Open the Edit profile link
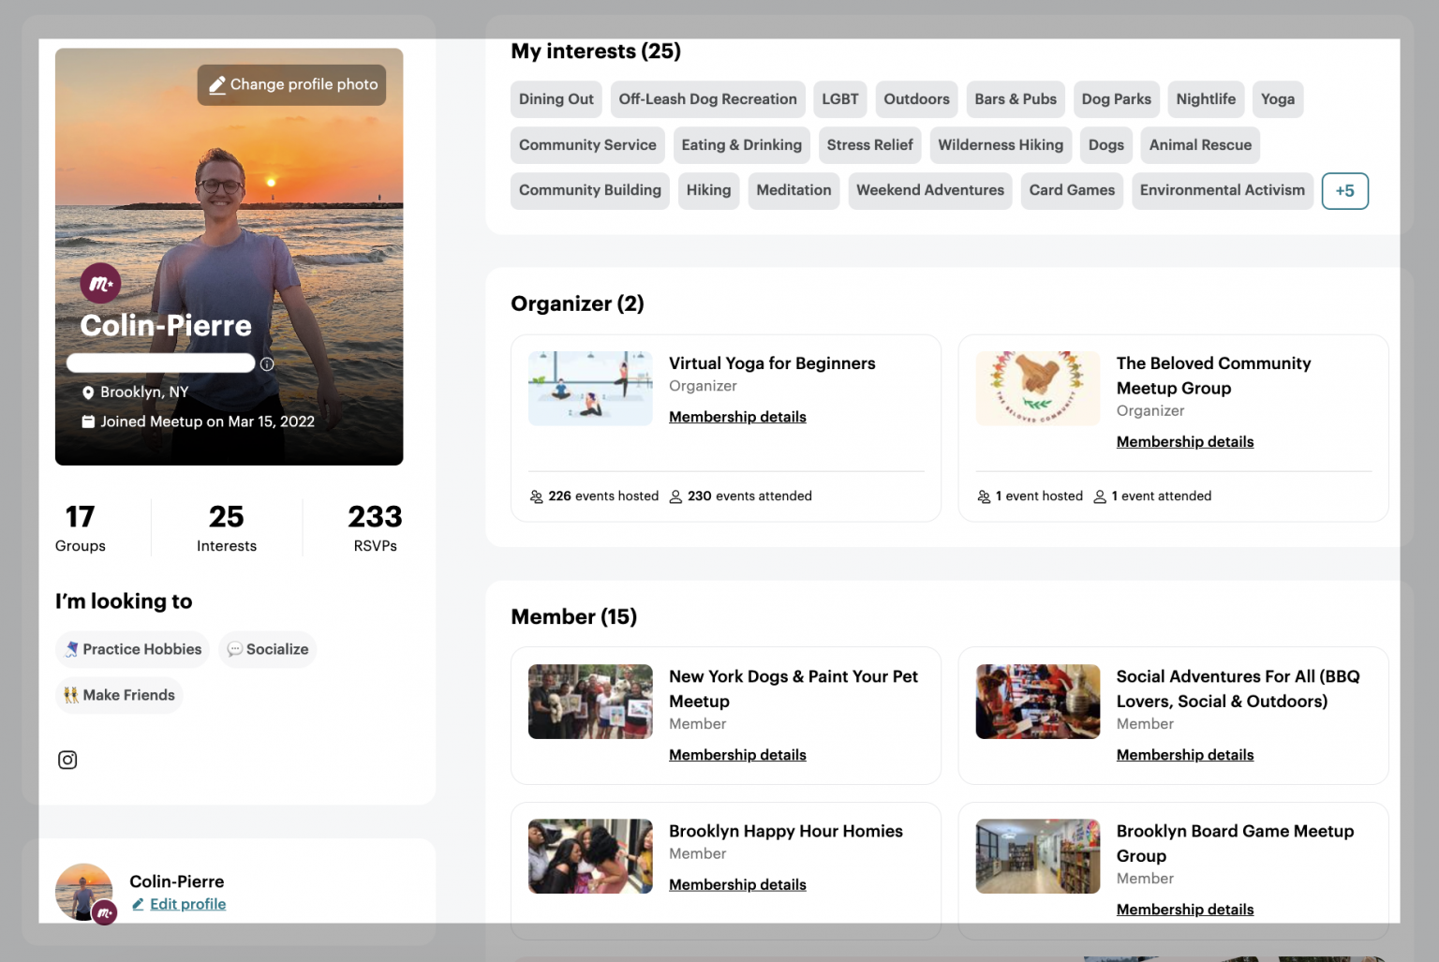Image resolution: width=1439 pixels, height=962 pixels. pos(187,903)
